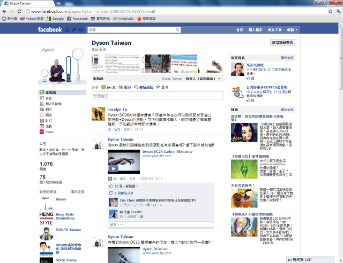Open friend requests icon in Facebook header

[x=68, y=30]
